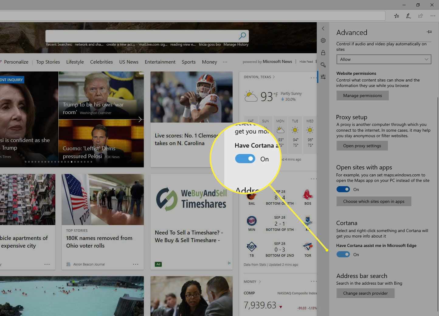Collapse the settings pane with back chevron
This screenshot has width=439, height=316.
[x=323, y=28]
